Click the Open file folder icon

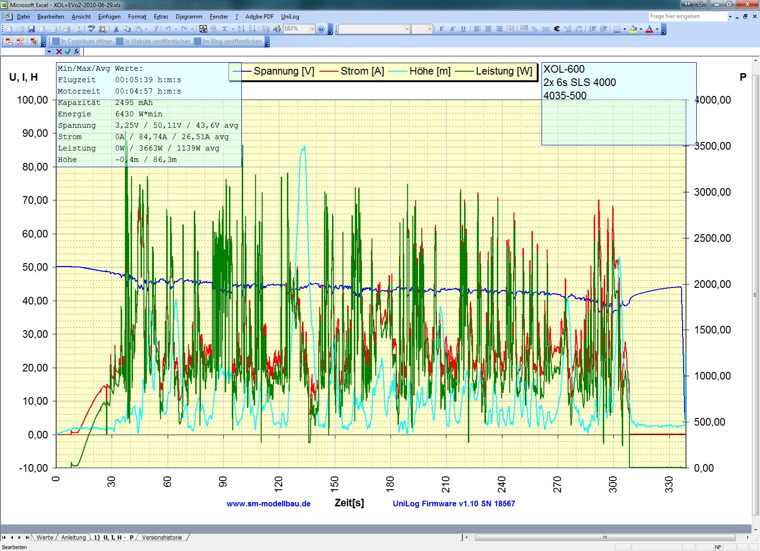(20, 29)
